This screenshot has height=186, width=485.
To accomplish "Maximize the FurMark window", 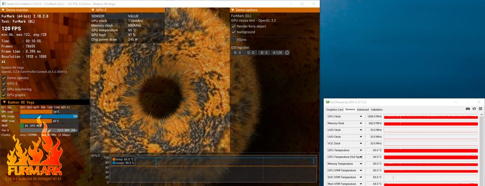I will (302, 4).
